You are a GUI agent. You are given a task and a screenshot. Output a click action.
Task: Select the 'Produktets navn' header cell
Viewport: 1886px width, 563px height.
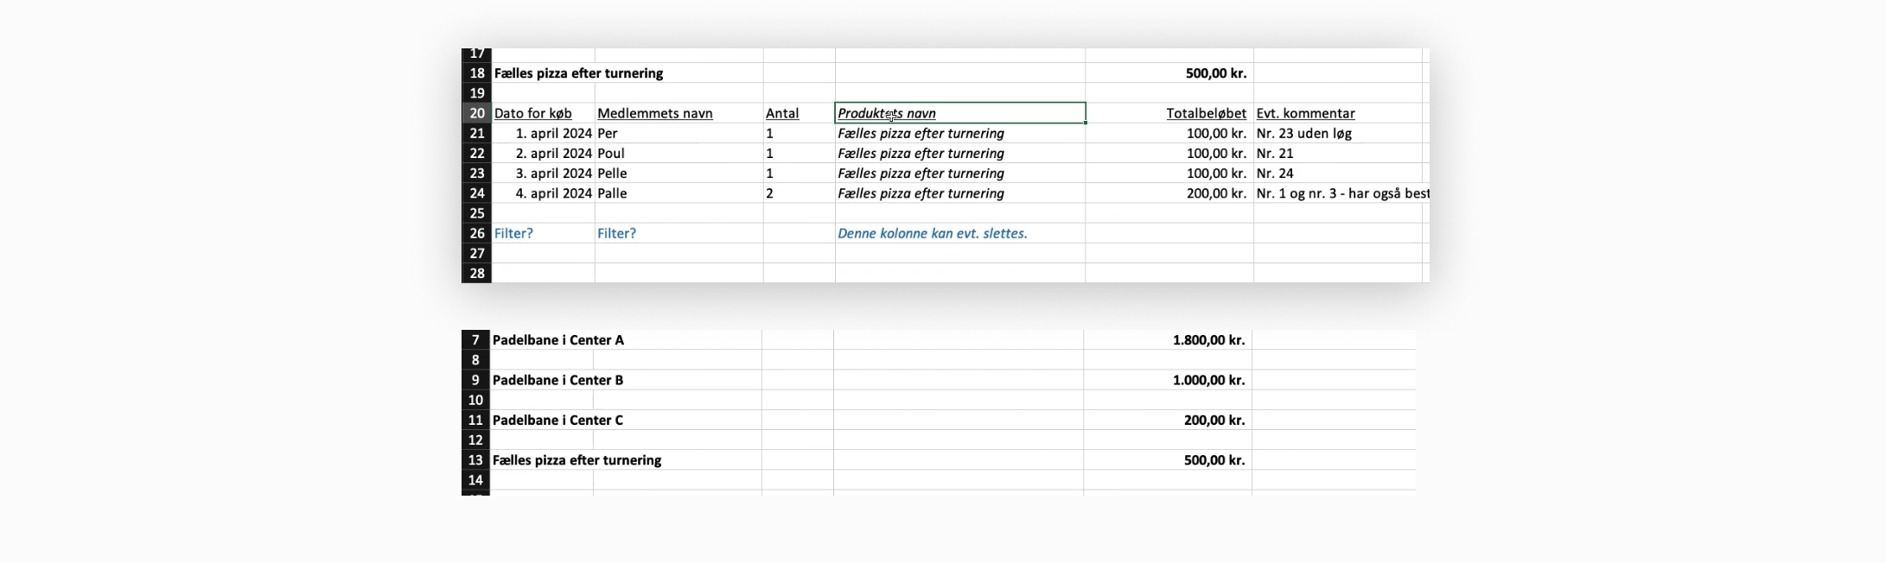[x=960, y=113]
